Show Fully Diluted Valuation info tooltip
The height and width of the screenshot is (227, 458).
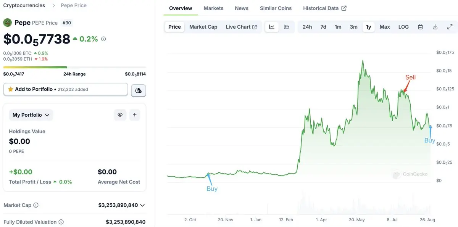(61, 222)
